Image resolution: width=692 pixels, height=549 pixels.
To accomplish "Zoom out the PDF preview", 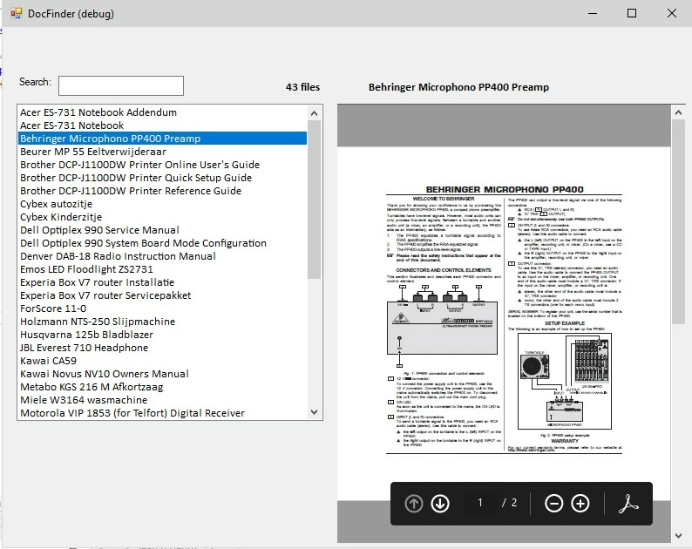I will point(554,503).
